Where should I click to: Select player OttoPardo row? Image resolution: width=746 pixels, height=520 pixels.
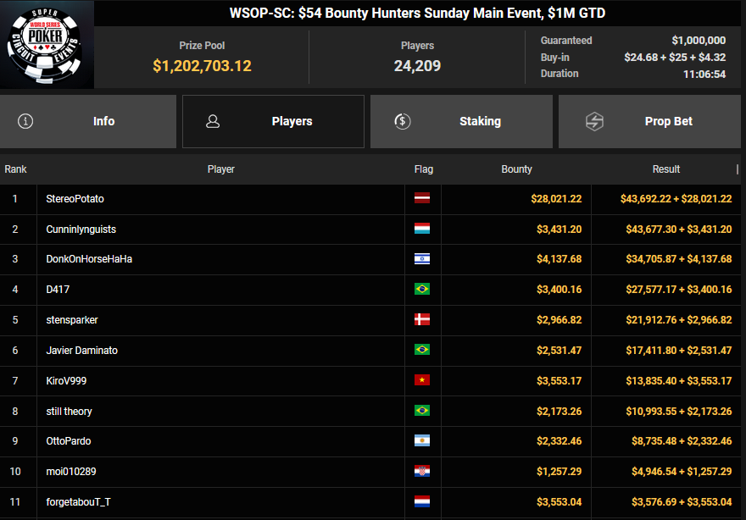[69, 441]
